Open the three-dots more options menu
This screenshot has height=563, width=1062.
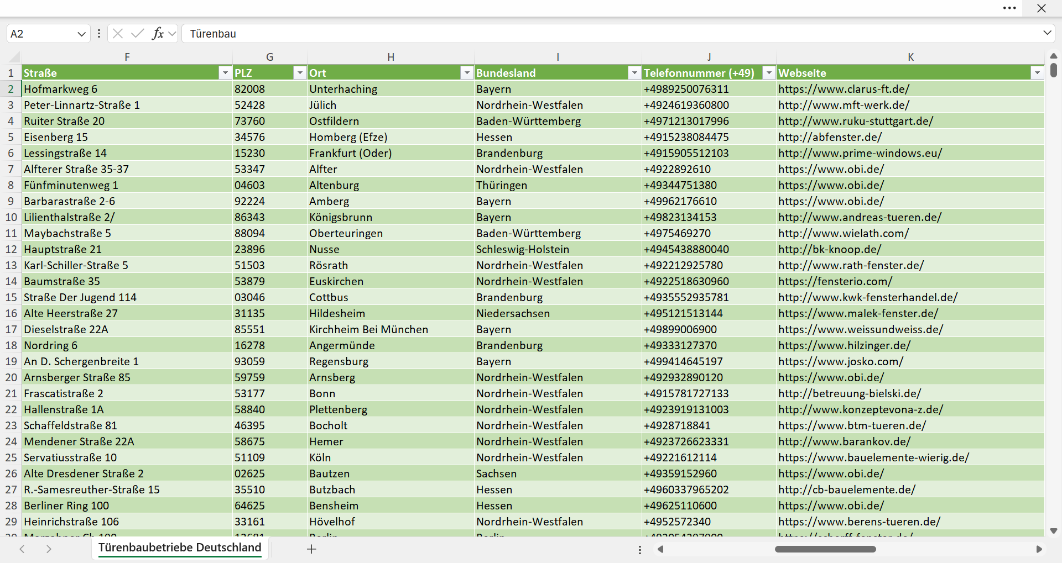(x=1009, y=8)
